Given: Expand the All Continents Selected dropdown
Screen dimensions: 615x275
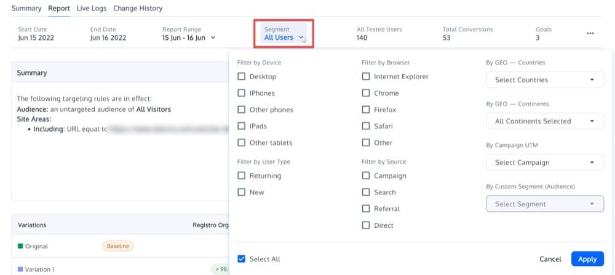Looking at the screenshot, I should (544, 121).
